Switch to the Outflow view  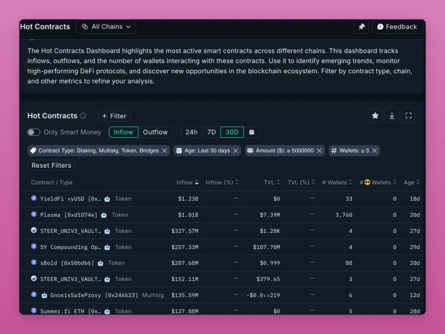[155, 132]
